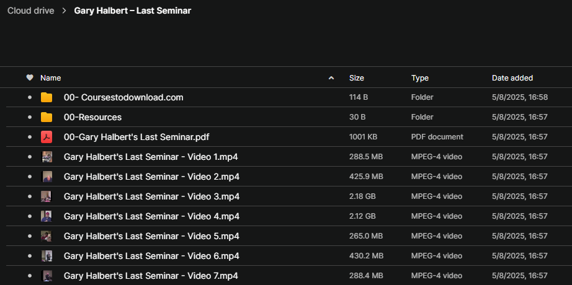Click the heart favorites column header icon
The width and height of the screenshot is (572, 285).
[x=29, y=78]
